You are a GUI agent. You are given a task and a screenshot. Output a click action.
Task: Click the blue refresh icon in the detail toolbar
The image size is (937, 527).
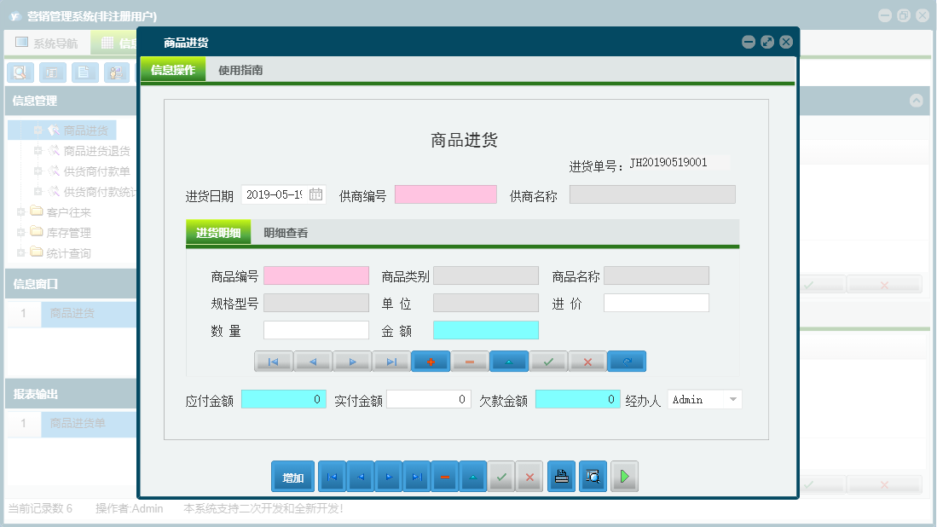[627, 361]
